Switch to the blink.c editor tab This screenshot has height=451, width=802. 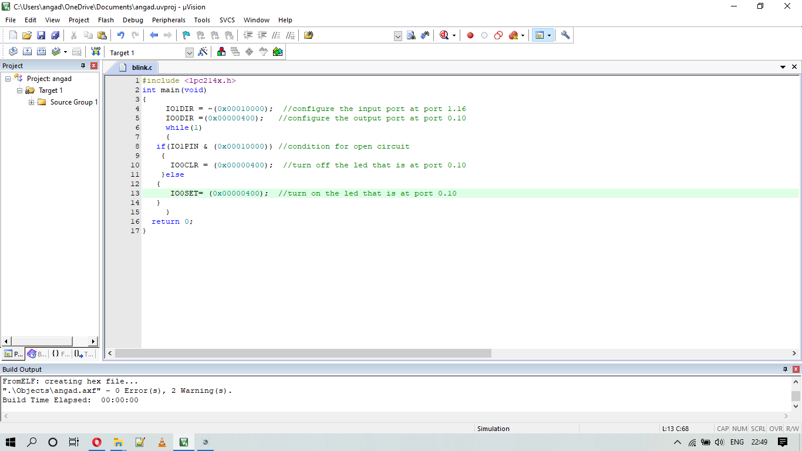pos(141,68)
